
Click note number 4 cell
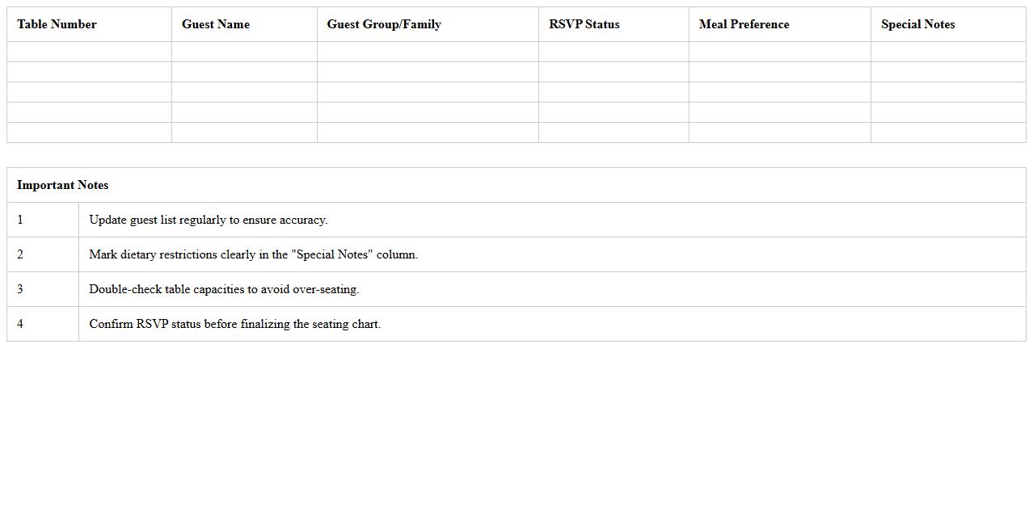click(42, 324)
